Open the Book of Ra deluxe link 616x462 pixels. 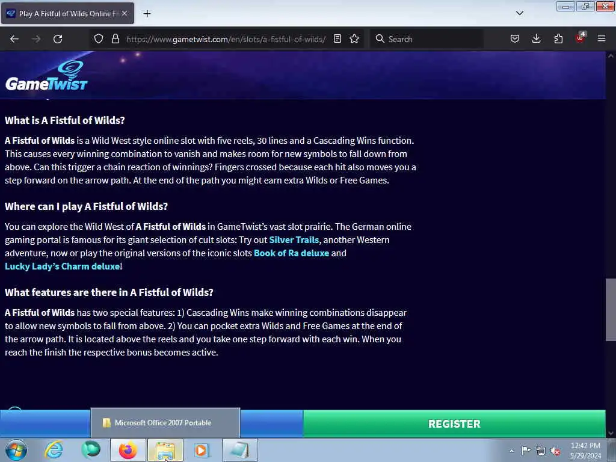(x=292, y=253)
